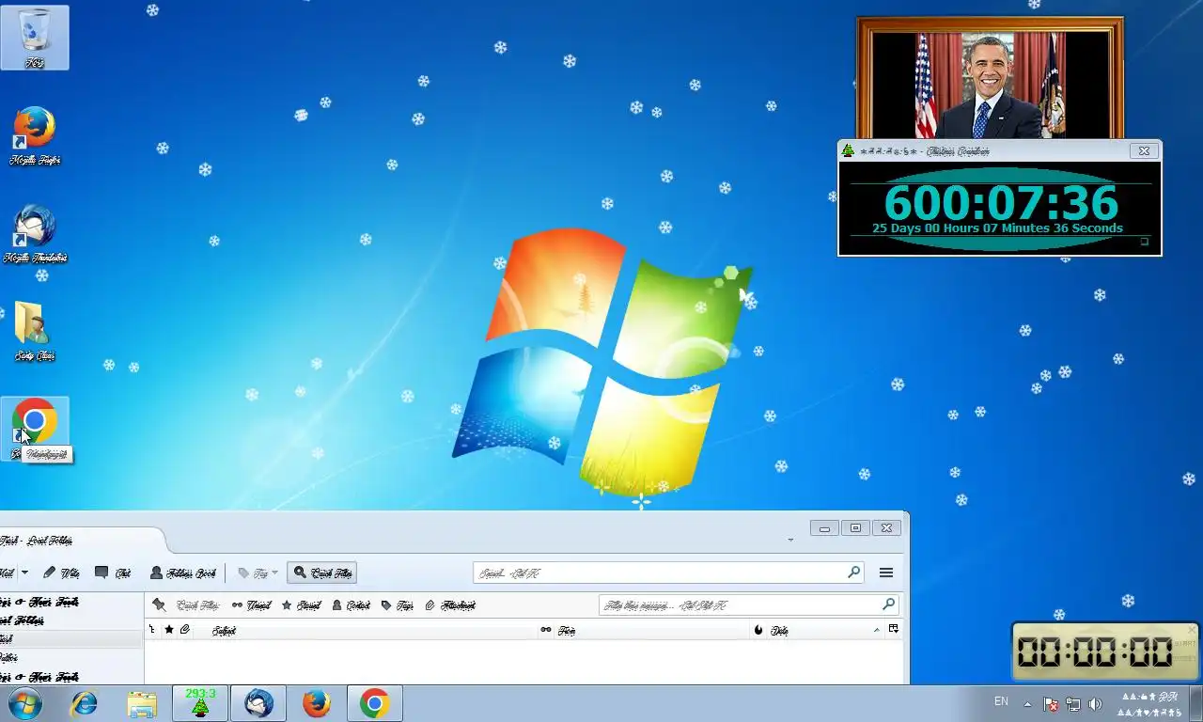This screenshot has height=722, width=1203.
Task: Open Firefox from the taskbar
Action: (317, 703)
